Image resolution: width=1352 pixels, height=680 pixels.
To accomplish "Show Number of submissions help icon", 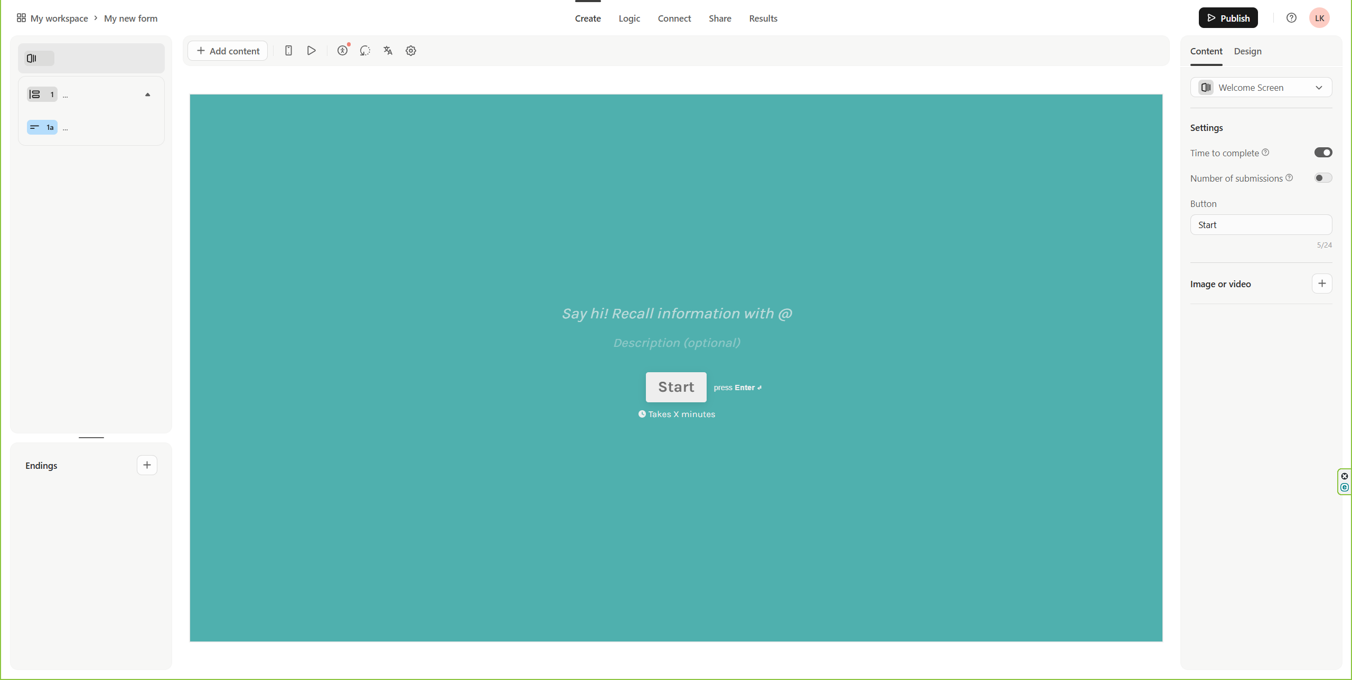I will coord(1289,178).
